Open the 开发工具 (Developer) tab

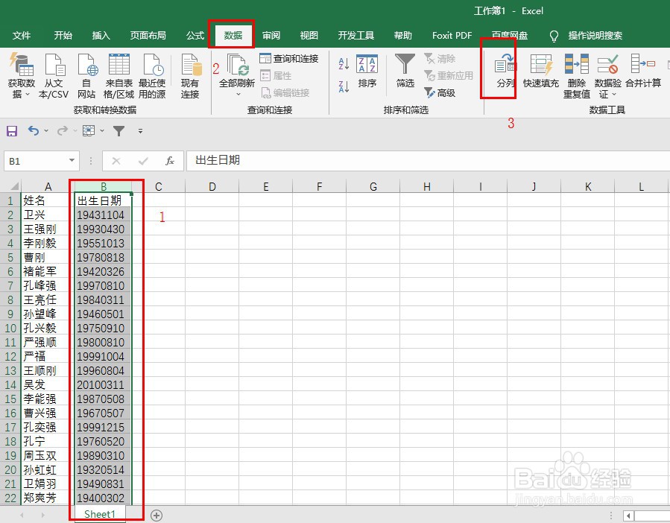[x=355, y=36]
